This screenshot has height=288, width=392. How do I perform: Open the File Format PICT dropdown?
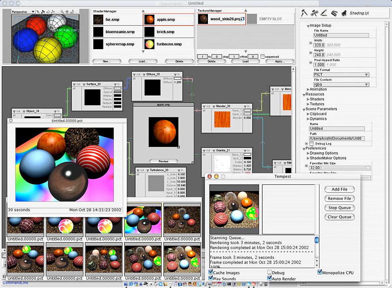point(341,75)
